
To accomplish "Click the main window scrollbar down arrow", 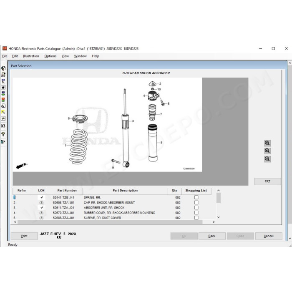I will pos(290,238).
